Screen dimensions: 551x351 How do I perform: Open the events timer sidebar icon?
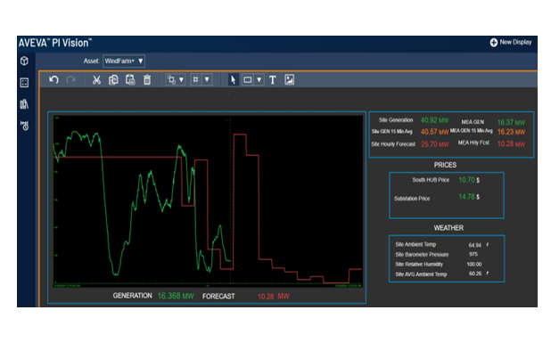pyautogui.click(x=25, y=126)
